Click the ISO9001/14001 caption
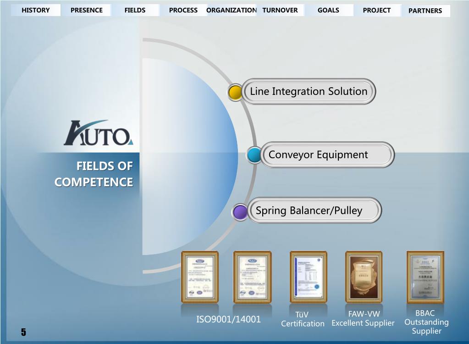The image size is (469, 344). coord(228,319)
